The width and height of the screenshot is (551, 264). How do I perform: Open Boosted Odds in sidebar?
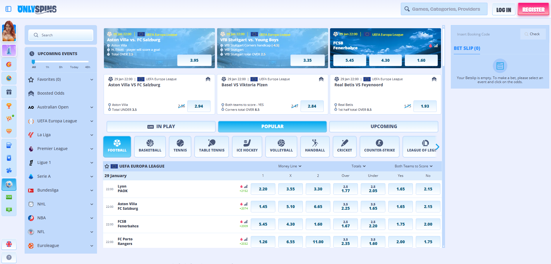tap(61, 93)
